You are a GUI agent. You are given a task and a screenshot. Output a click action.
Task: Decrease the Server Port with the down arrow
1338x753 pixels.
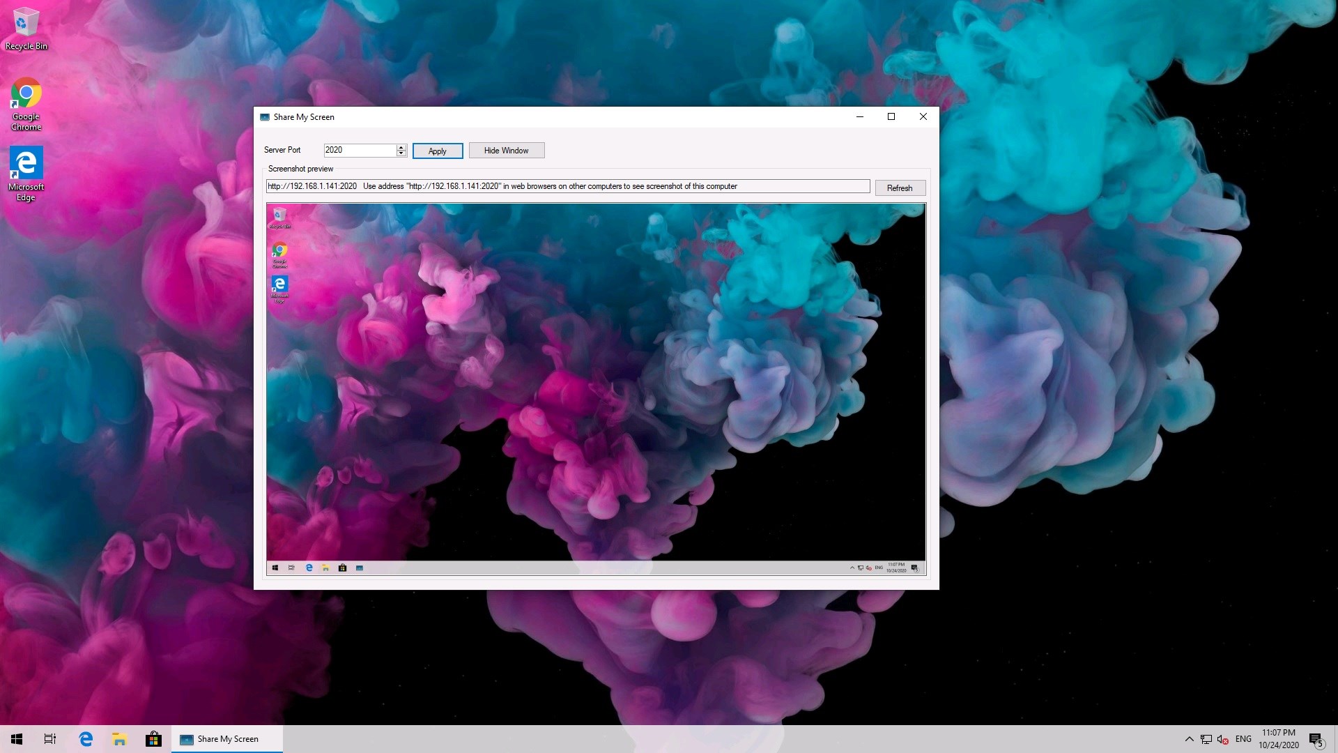point(401,153)
